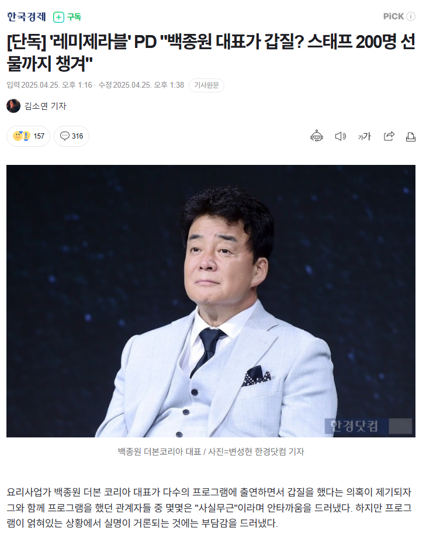This screenshot has height=538, width=433.
Task: Click the 구독 plus subscribe icon
Action: click(58, 17)
